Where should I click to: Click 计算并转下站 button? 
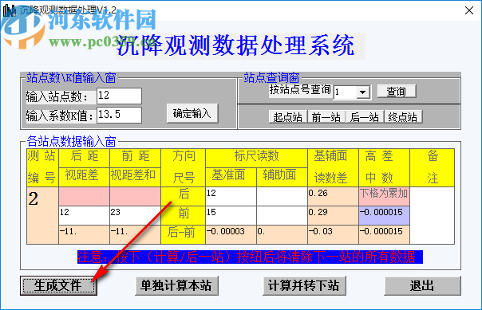tap(304, 286)
